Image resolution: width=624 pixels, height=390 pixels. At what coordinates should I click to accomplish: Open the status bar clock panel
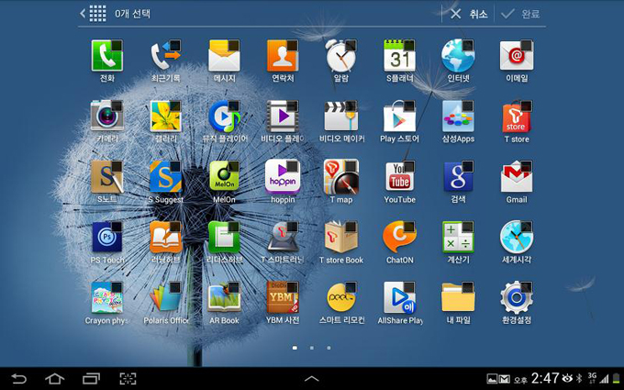tap(544, 378)
